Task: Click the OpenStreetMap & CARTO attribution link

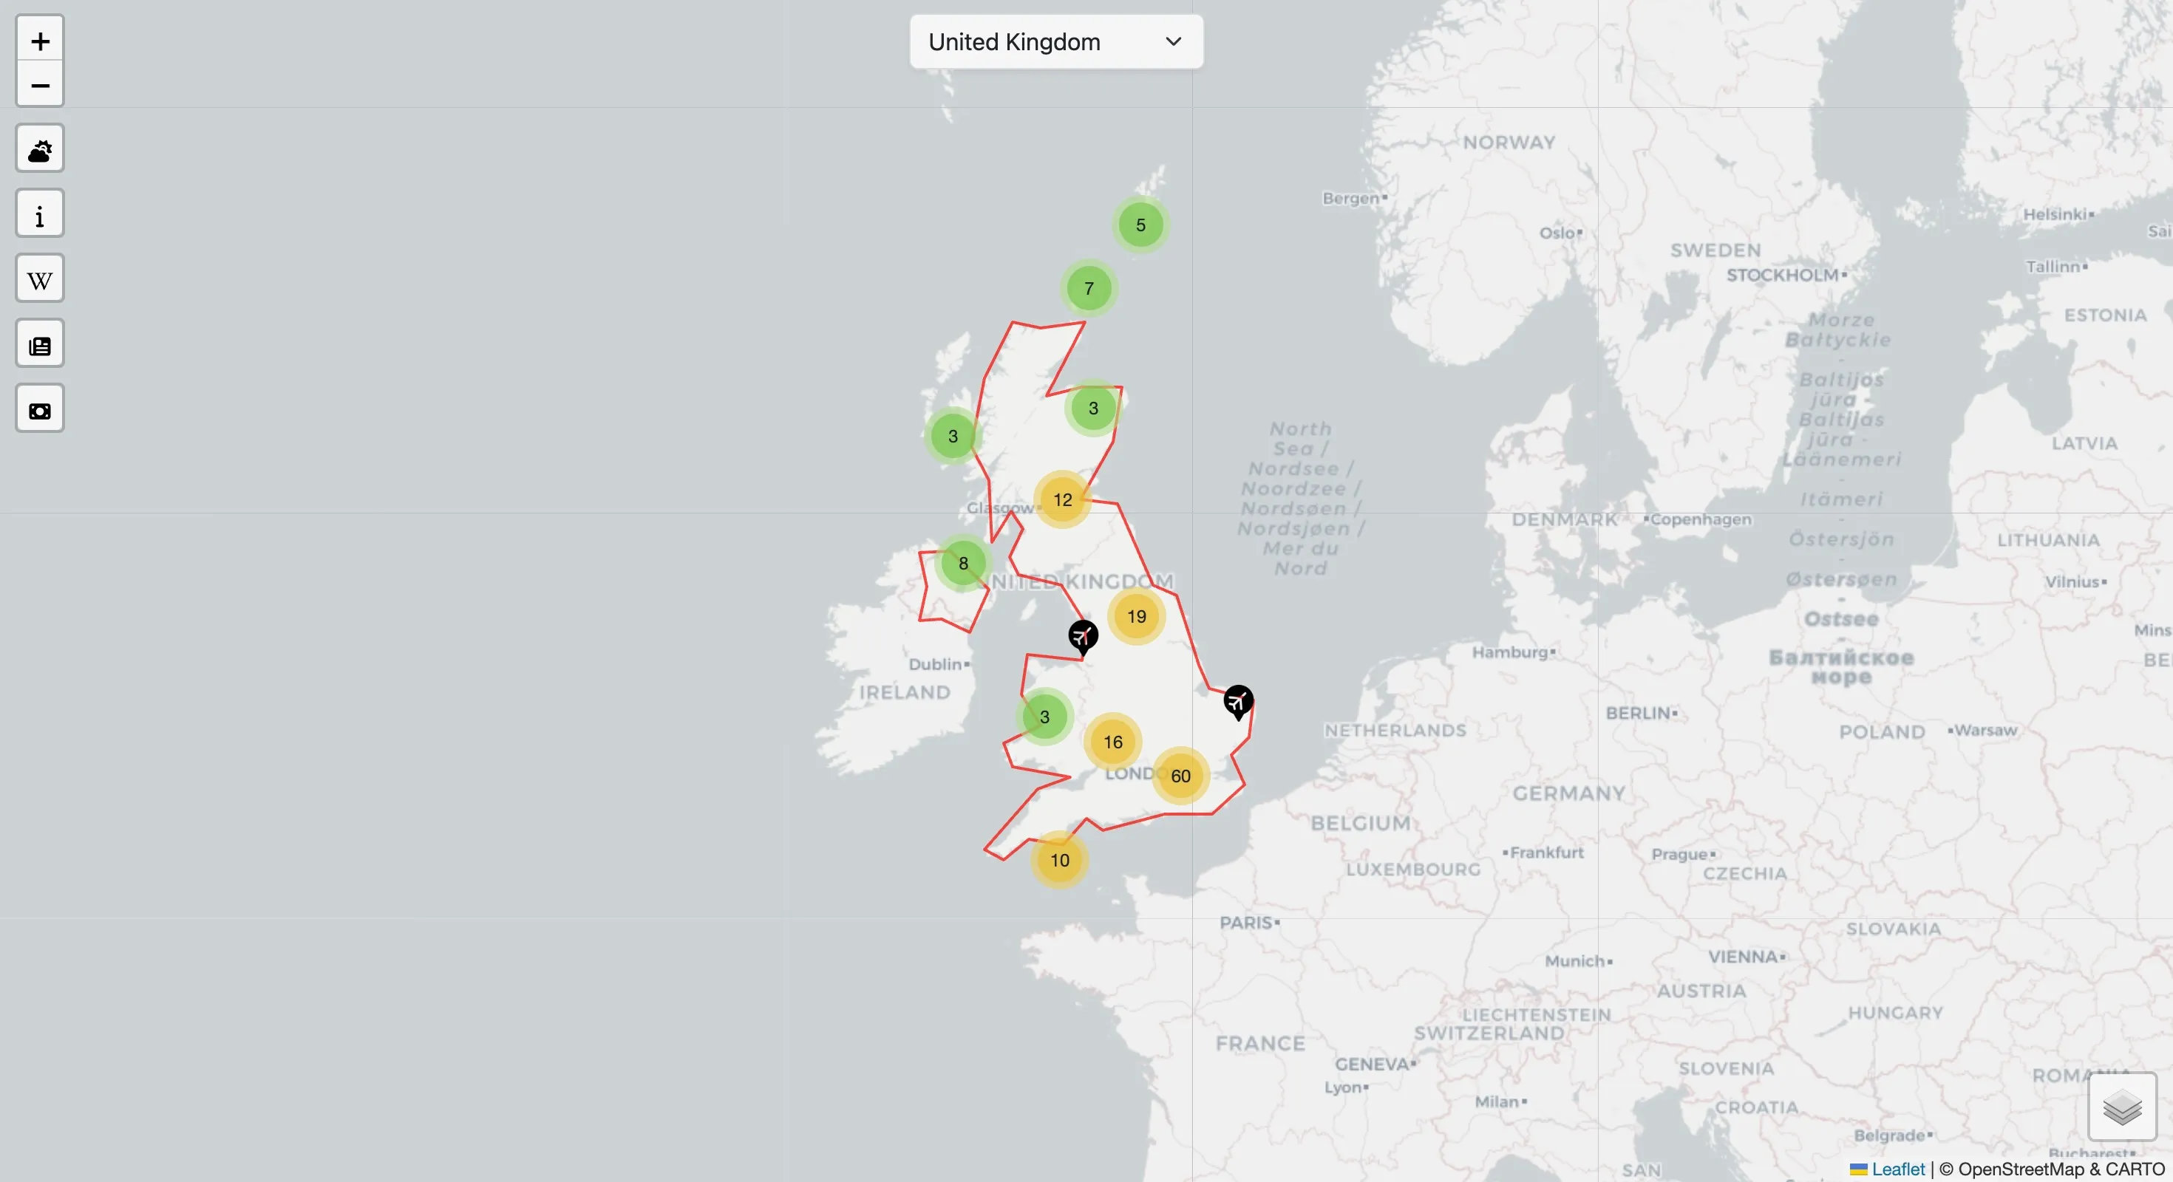Action: click(2050, 1169)
